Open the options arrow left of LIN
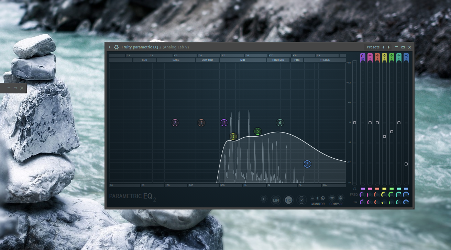The width and height of the screenshot is (451, 250). coord(264,199)
